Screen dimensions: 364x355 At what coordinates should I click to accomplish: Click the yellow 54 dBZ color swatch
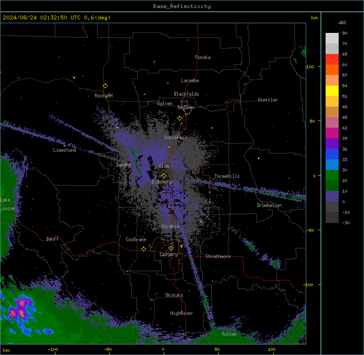332,91
